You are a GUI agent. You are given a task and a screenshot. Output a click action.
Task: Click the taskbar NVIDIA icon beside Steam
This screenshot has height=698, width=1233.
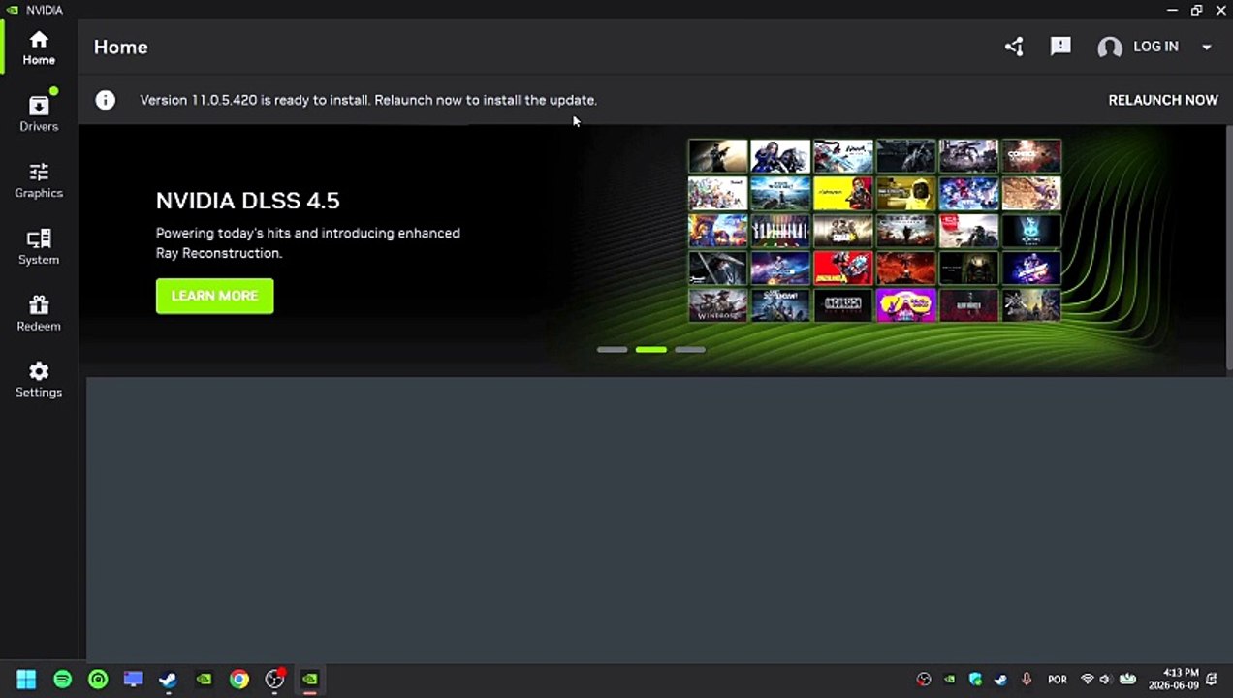click(x=204, y=680)
